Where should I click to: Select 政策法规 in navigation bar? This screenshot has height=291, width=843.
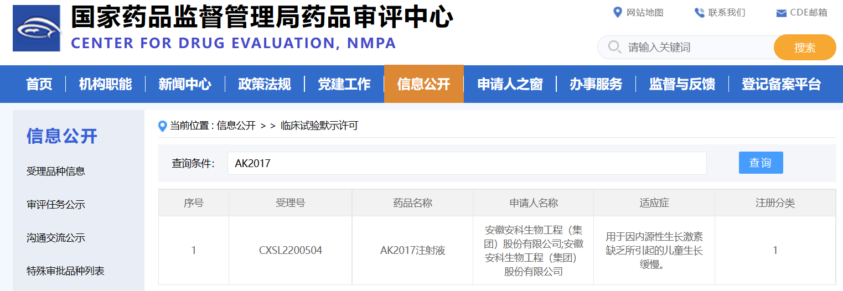pos(265,84)
